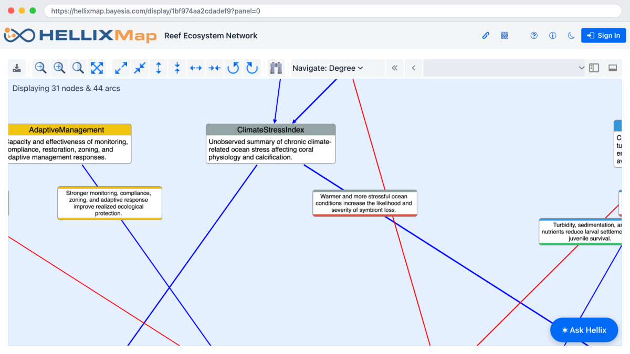Click the Ask Hellix button
Viewport: 630px width, 354px height.
(584, 330)
